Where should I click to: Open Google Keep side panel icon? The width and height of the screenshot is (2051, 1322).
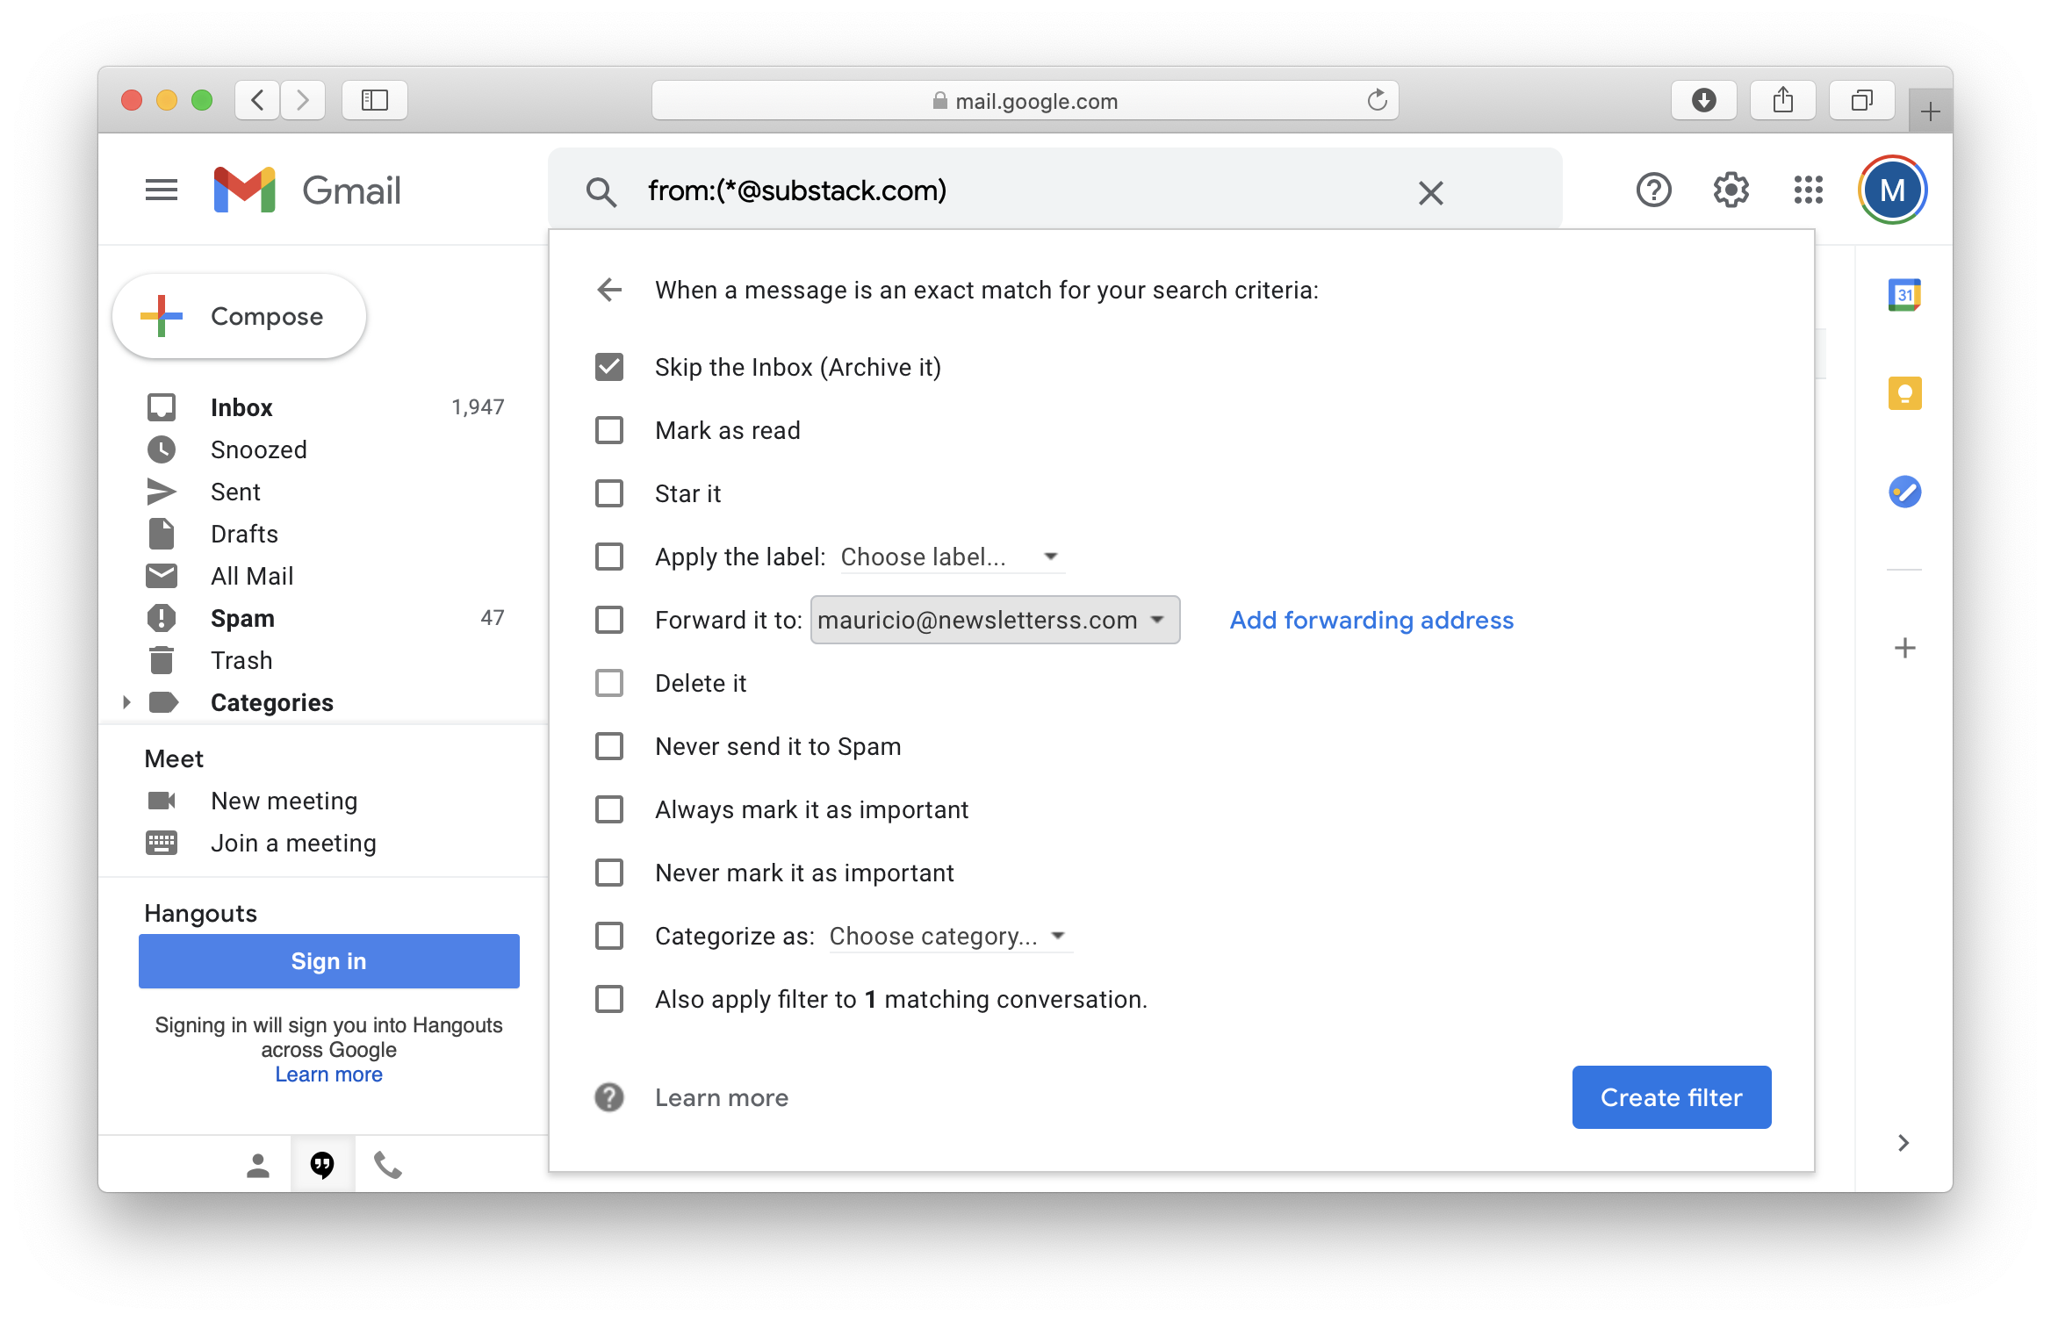1904,393
